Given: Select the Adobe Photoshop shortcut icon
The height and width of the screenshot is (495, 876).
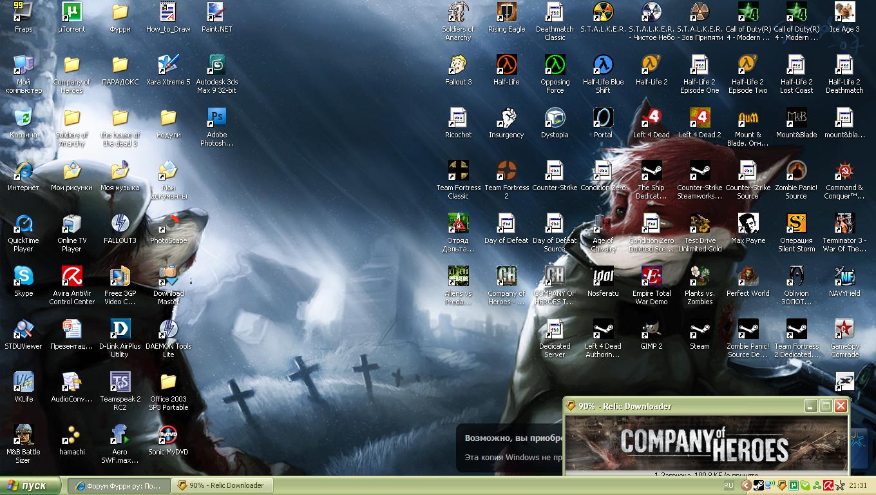Looking at the screenshot, I should pyautogui.click(x=216, y=118).
